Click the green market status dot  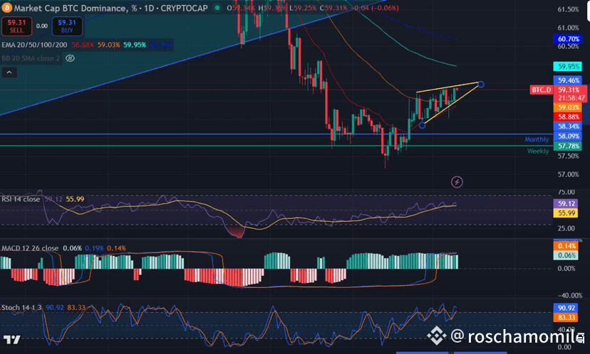tap(217, 8)
